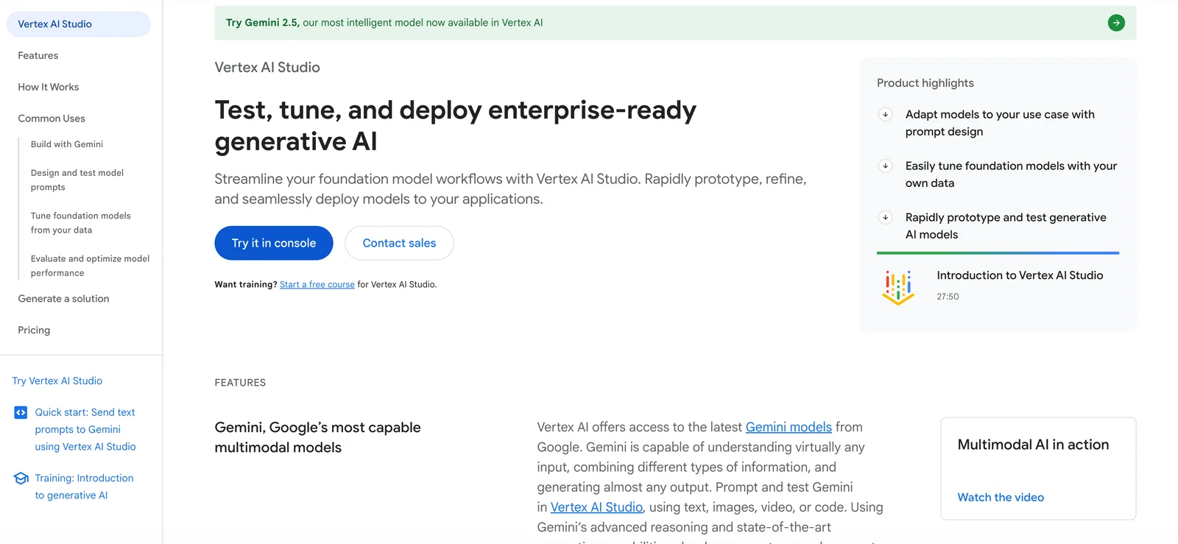Viewport: 1178px width, 544px height.
Task: Jump to the 'How It Works' section
Action: pyautogui.click(x=49, y=87)
